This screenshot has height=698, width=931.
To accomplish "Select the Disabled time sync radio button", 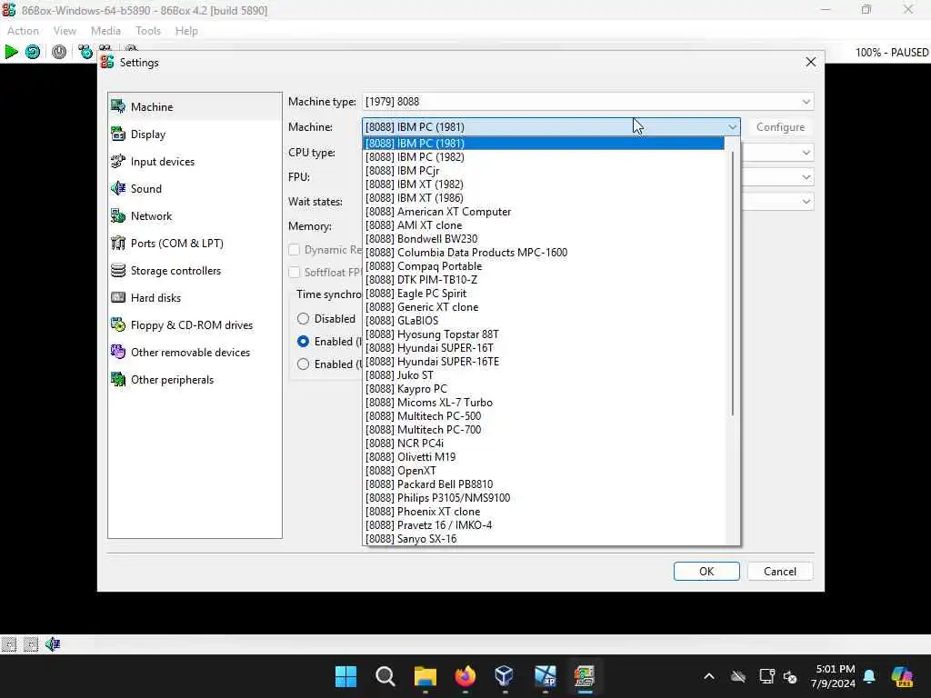I will (303, 319).
